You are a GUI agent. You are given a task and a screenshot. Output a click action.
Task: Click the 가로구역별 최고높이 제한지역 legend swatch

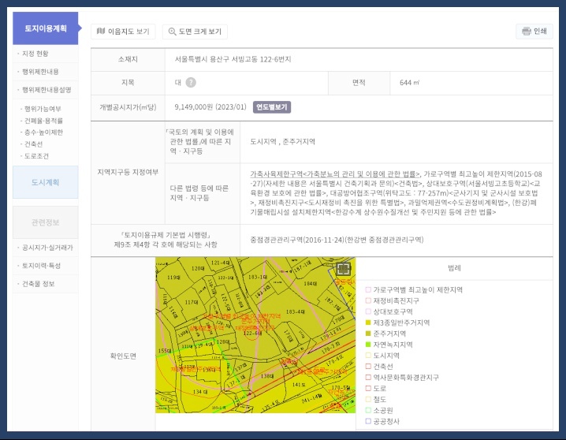coord(368,289)
